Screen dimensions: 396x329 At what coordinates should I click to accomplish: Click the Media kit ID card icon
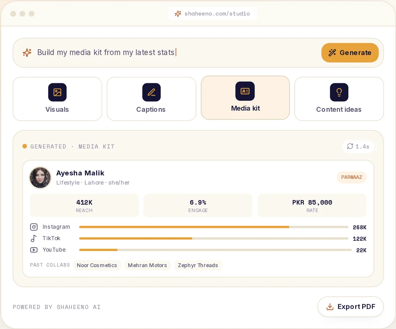245,91
